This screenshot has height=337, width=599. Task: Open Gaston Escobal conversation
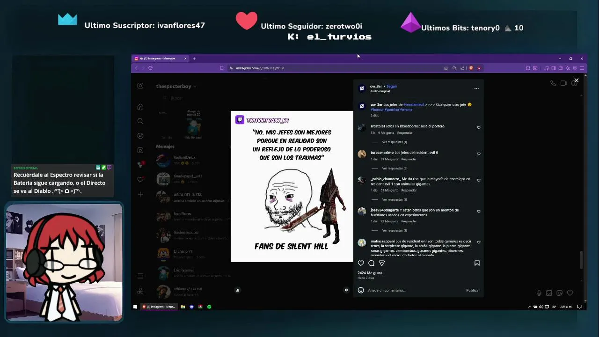click(192, 235)
